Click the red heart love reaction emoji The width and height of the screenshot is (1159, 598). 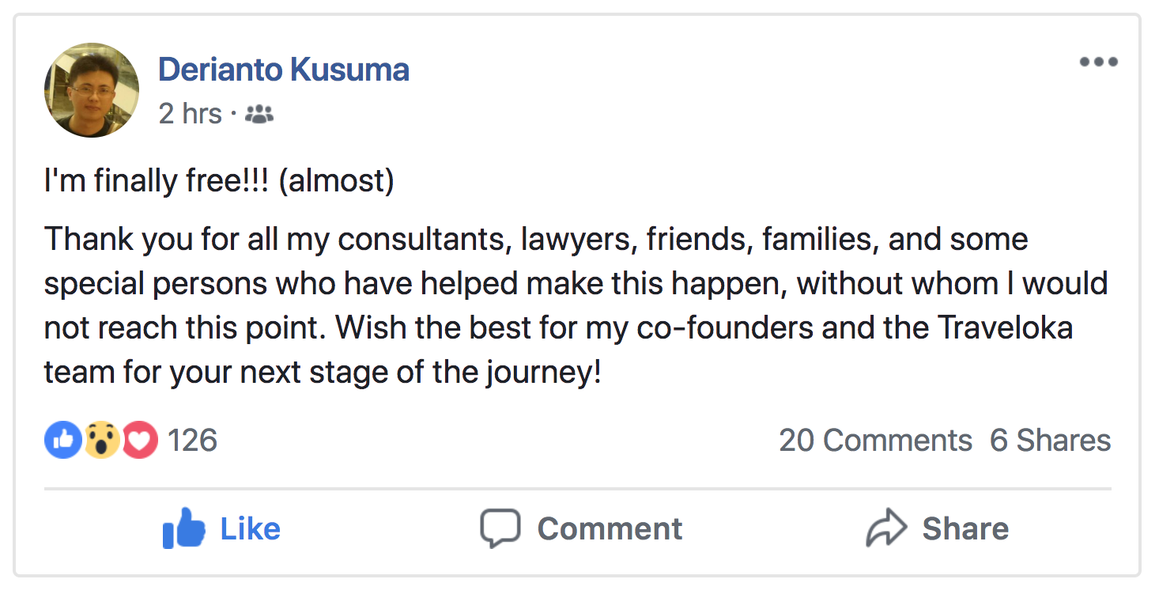139,440
